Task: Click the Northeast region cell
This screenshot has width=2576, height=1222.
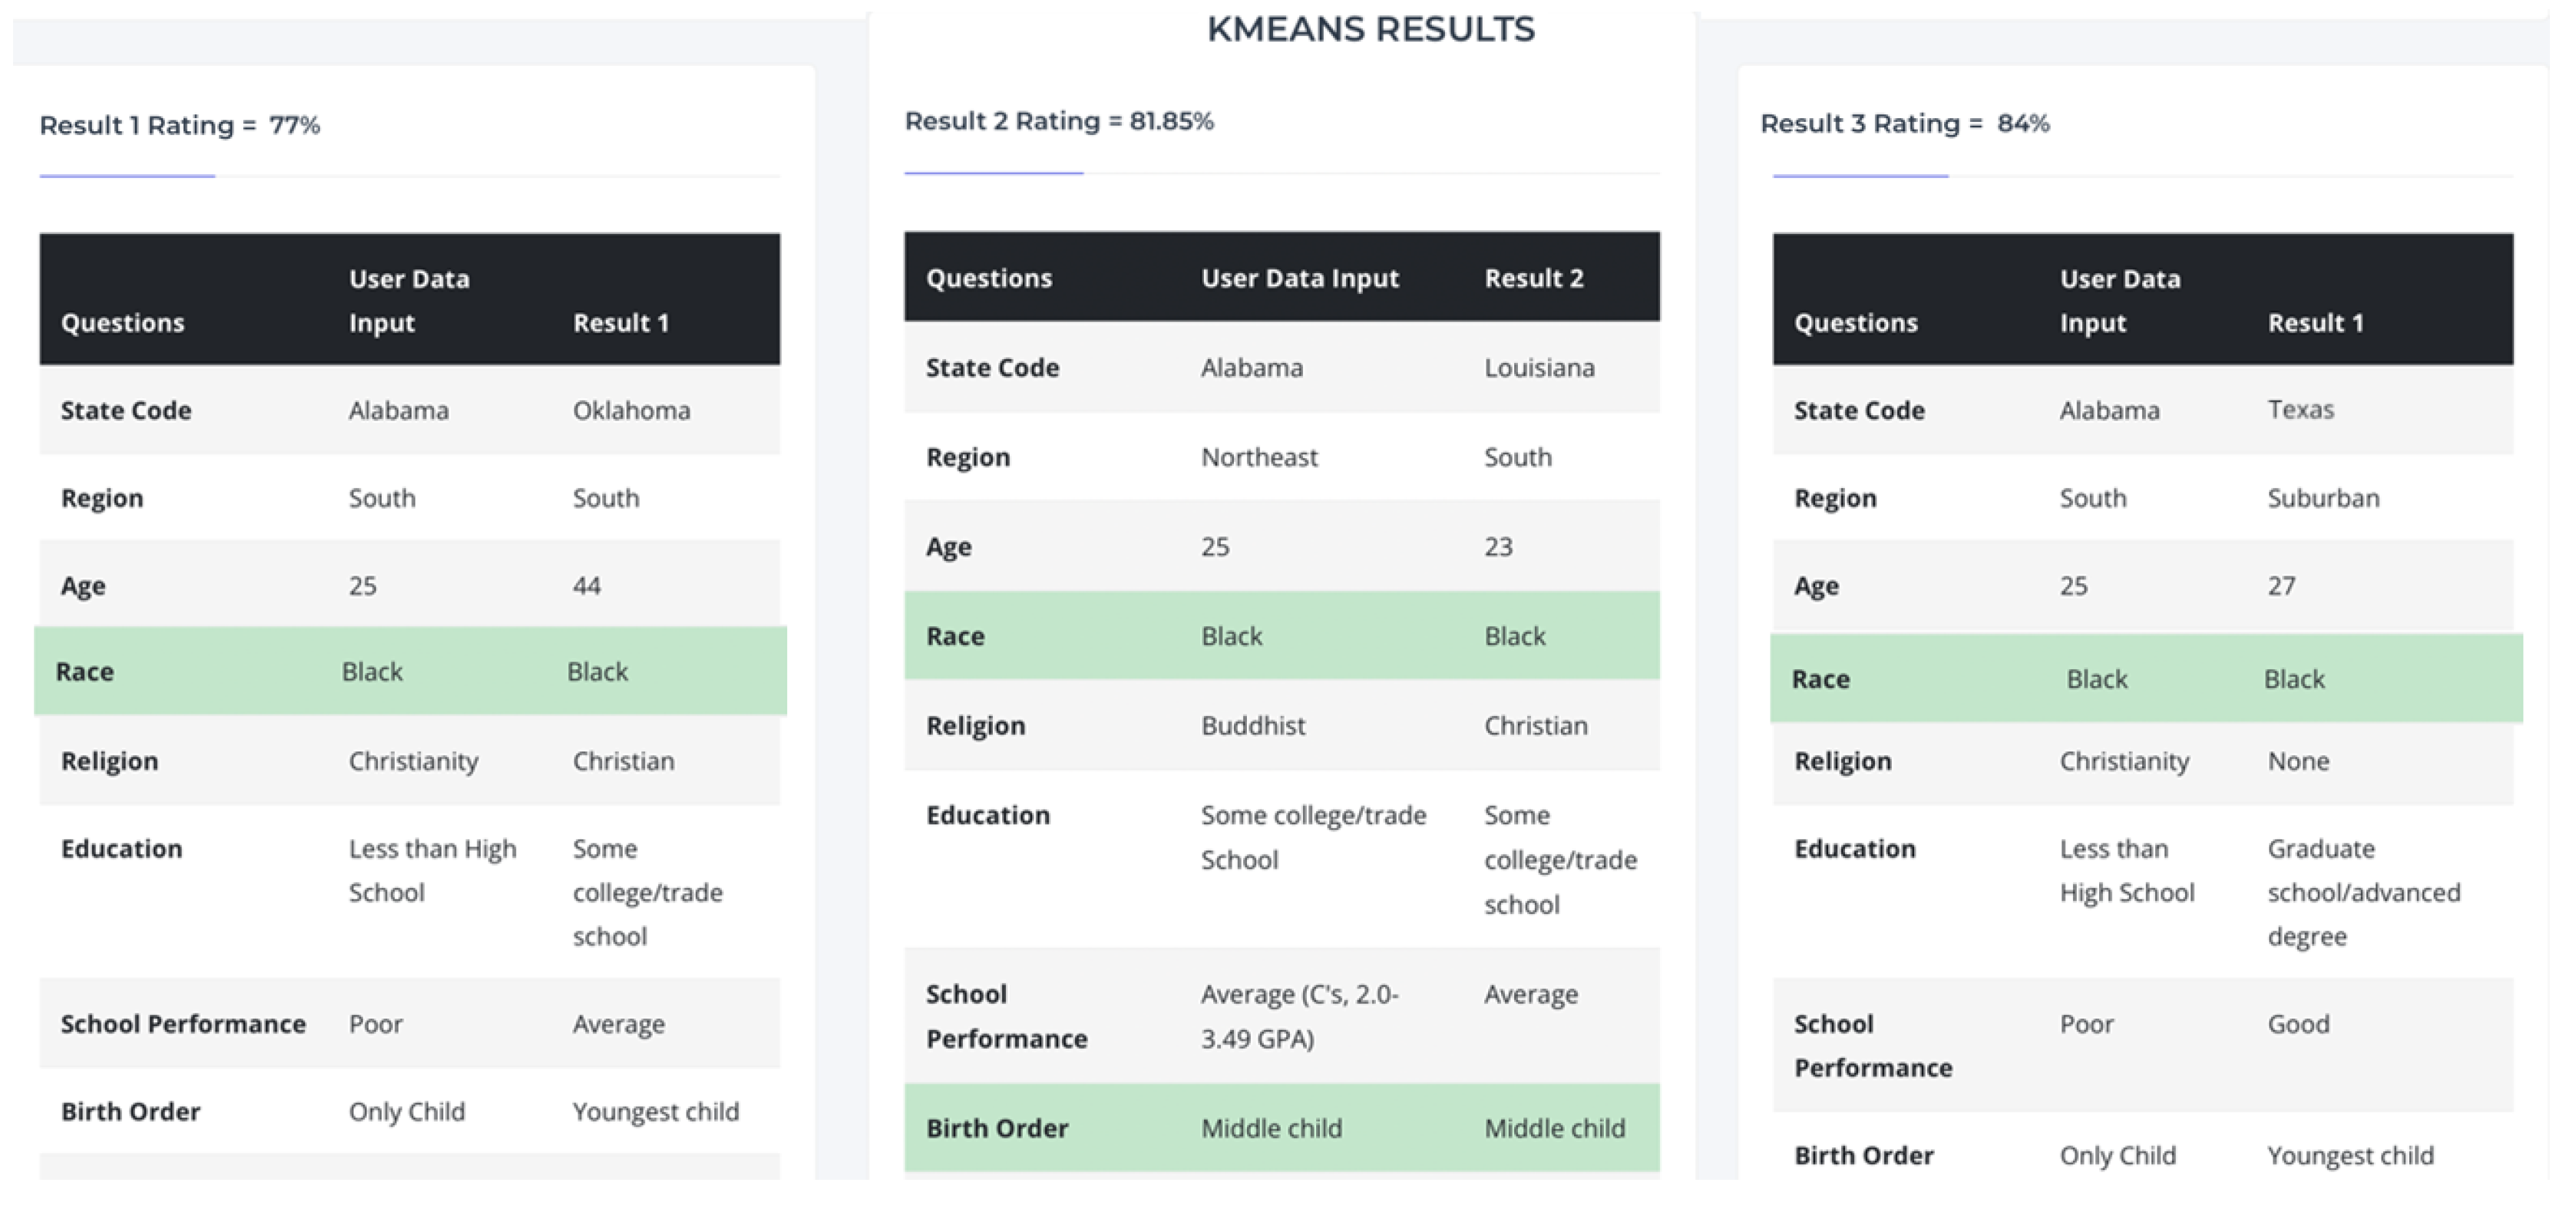Action: click(1259, 457)
